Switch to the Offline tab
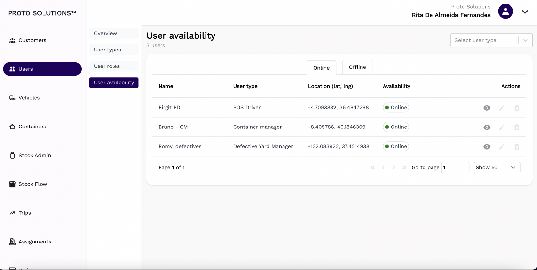The height and width of the screenshot is (270, 537). click(x=357, y=67)
